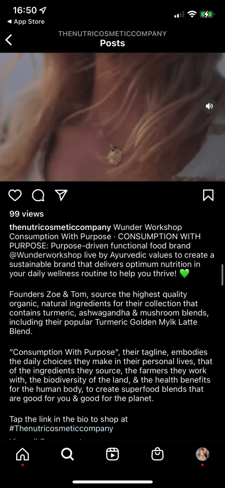Open the Home feed tab
Screen dimensions: 225x488
22,455
